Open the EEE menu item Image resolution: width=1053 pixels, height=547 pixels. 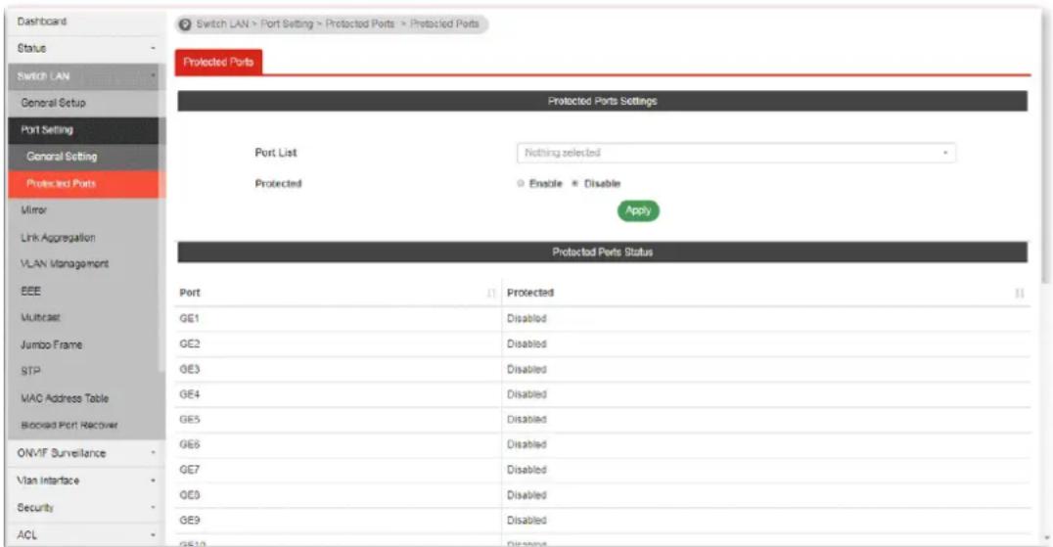[84, 292]
